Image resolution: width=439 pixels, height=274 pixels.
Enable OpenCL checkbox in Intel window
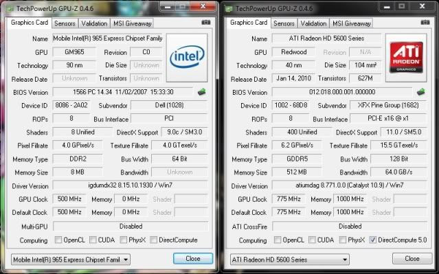click(x=58, y=240)
